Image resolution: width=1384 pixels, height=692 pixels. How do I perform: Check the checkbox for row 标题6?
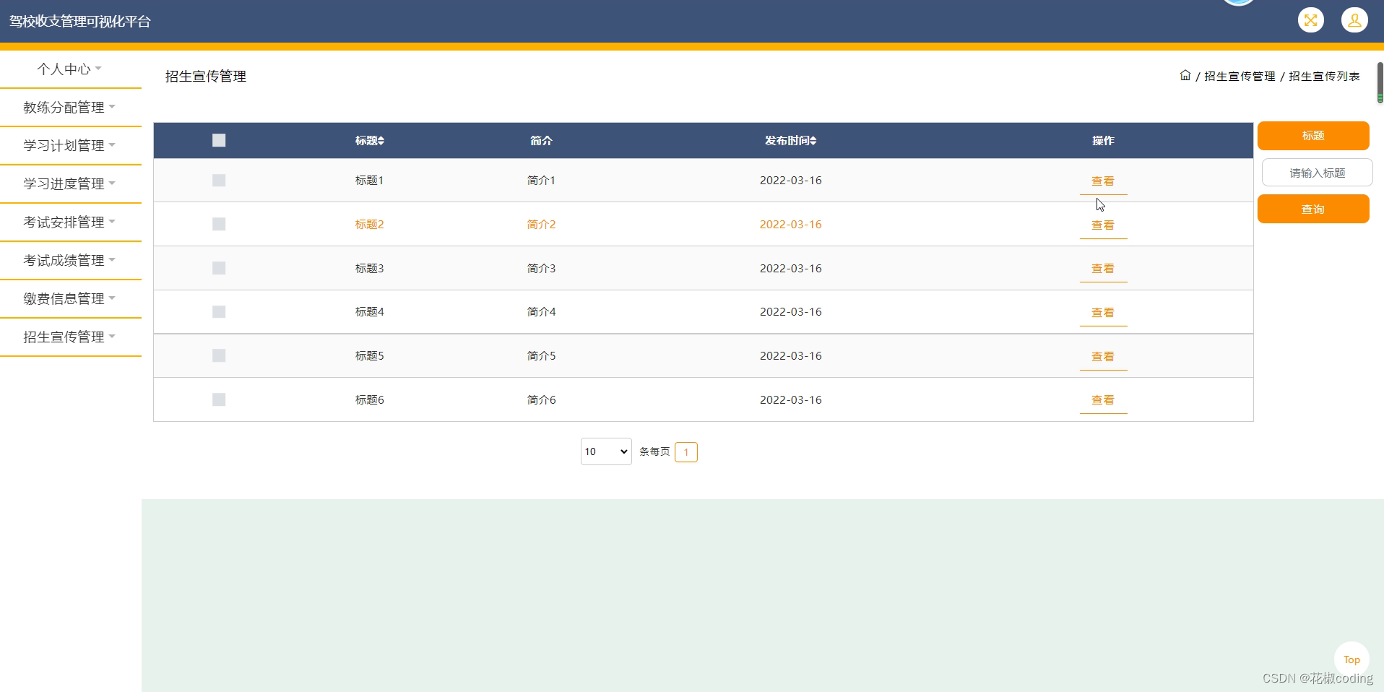[219, 399]
